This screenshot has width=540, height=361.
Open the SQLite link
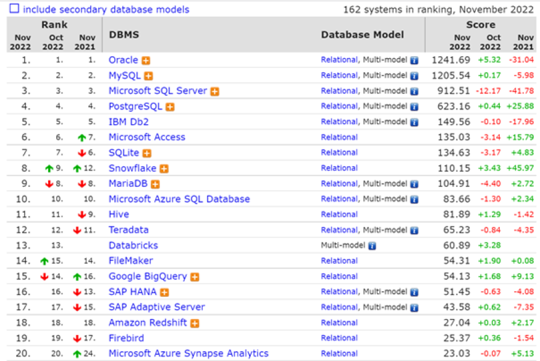coord(124,153)
